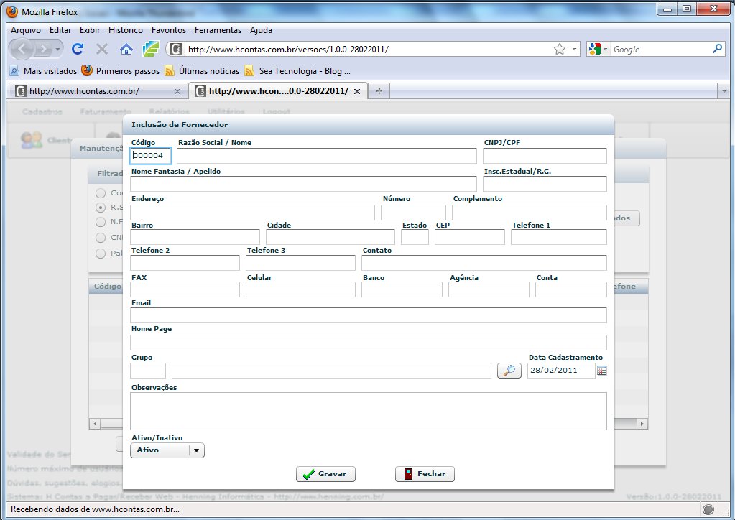Click the Firefox forward arrow button
The image size is (735, 520).
click(x=43, y=49)
